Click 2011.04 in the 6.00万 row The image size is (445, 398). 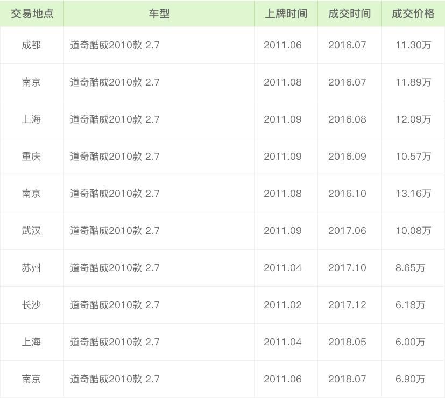(x=282, y=342)
